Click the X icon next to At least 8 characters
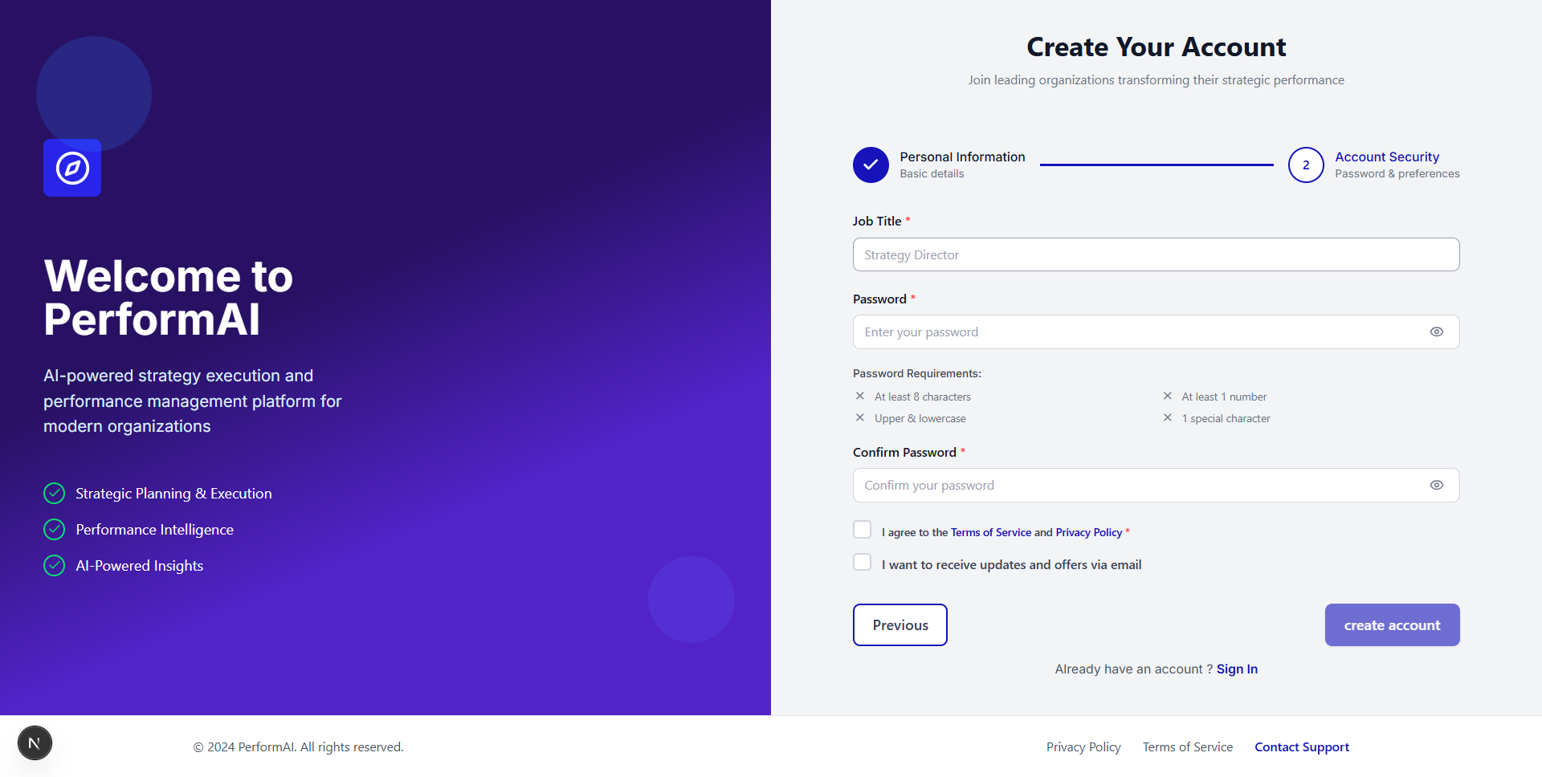 point(859,396)
